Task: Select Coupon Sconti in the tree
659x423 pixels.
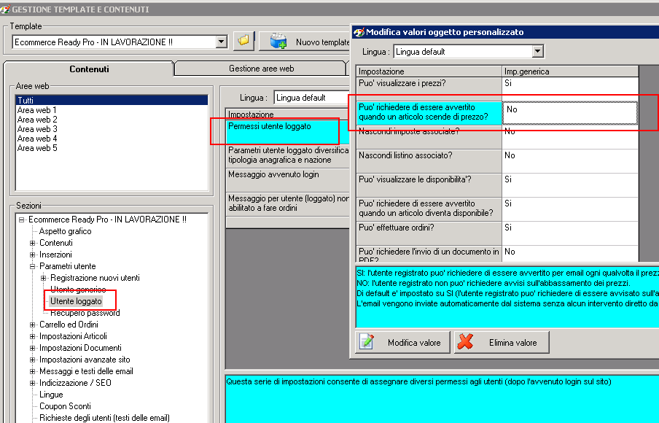Action: tap(65, 406)
